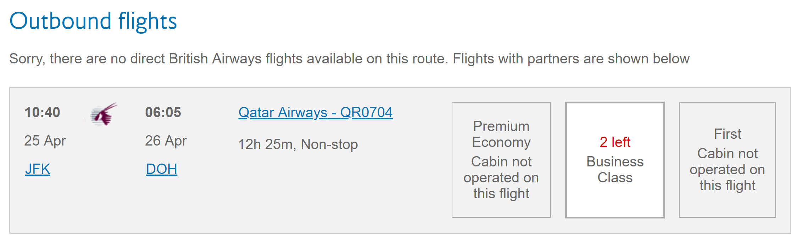
Task: Click 'Cabin not operated' text under First
Action: [x=727, y=169]
